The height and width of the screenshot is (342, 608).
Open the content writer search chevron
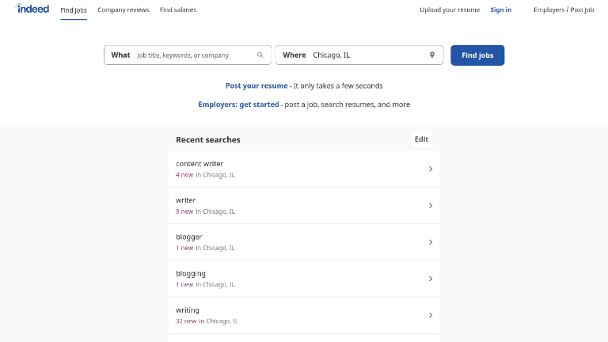click(430, 169)
